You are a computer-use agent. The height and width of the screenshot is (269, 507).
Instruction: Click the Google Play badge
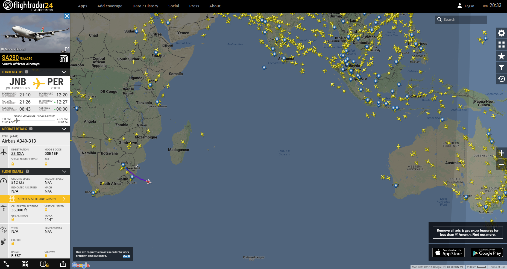pyautogui.click(x=487, y=252)
